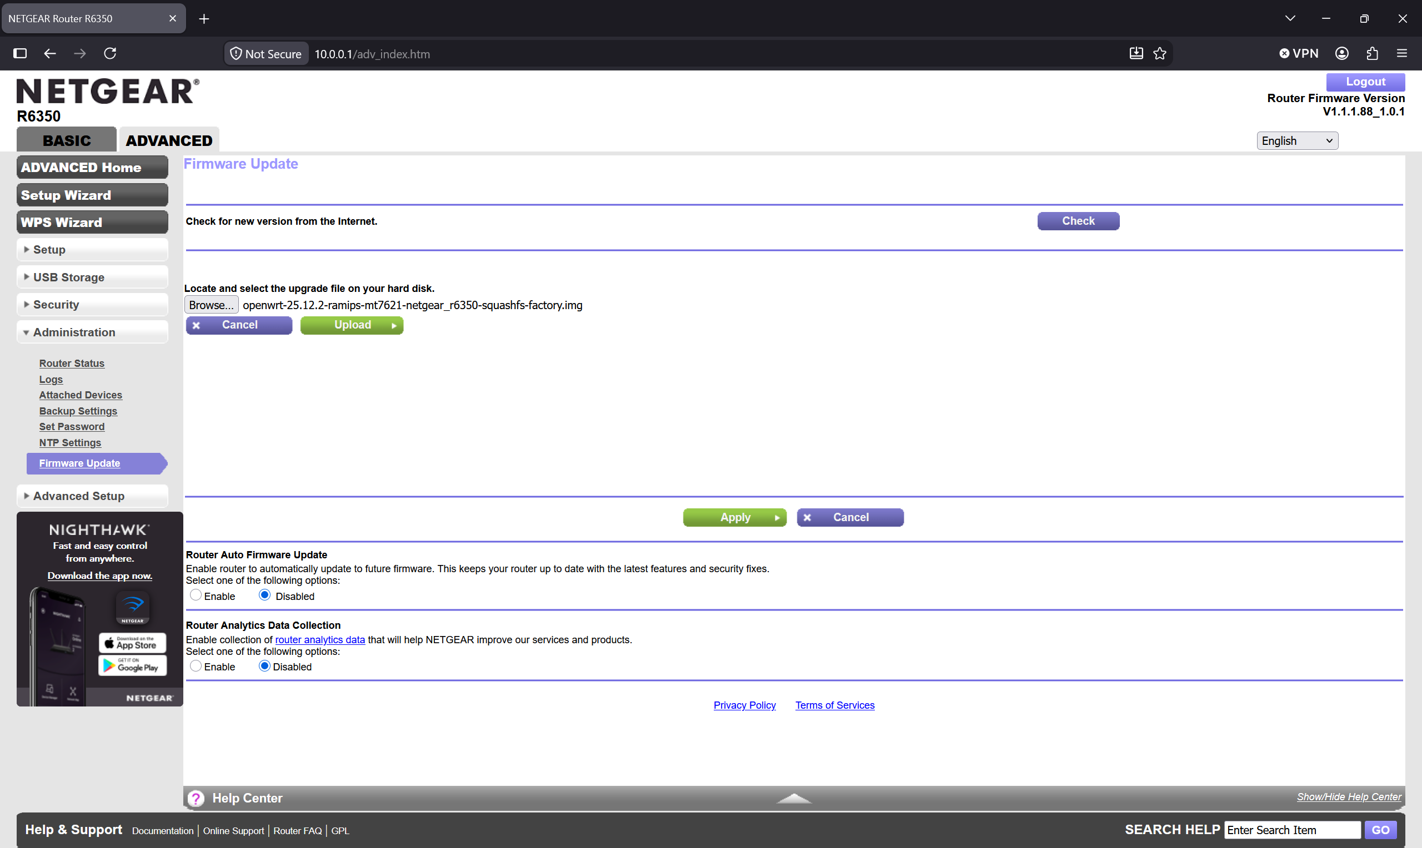Expand the Security section
Image resolution: width=1422 pixels, height=848 pixels.
point(93,305)
